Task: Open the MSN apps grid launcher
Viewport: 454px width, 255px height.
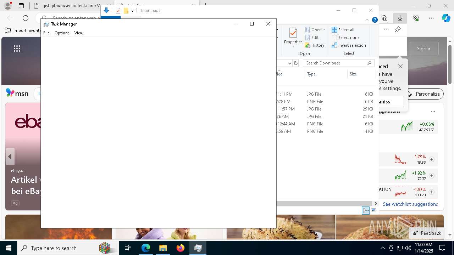Action: coord(17,49)
